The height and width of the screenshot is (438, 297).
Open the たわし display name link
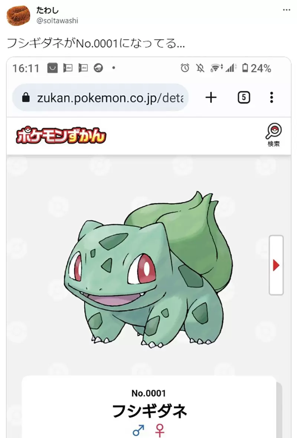[x=47, y=10]
